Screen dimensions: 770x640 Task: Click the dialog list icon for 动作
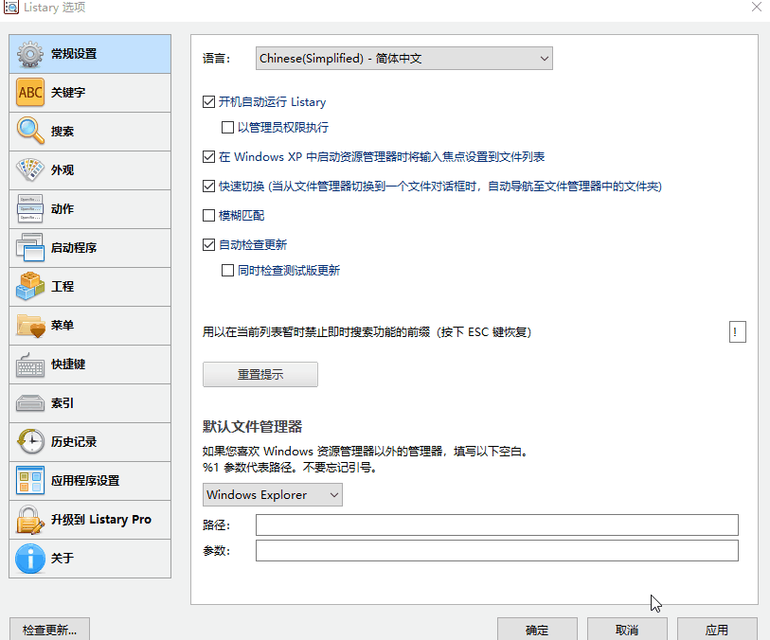[x=30, y=208]
